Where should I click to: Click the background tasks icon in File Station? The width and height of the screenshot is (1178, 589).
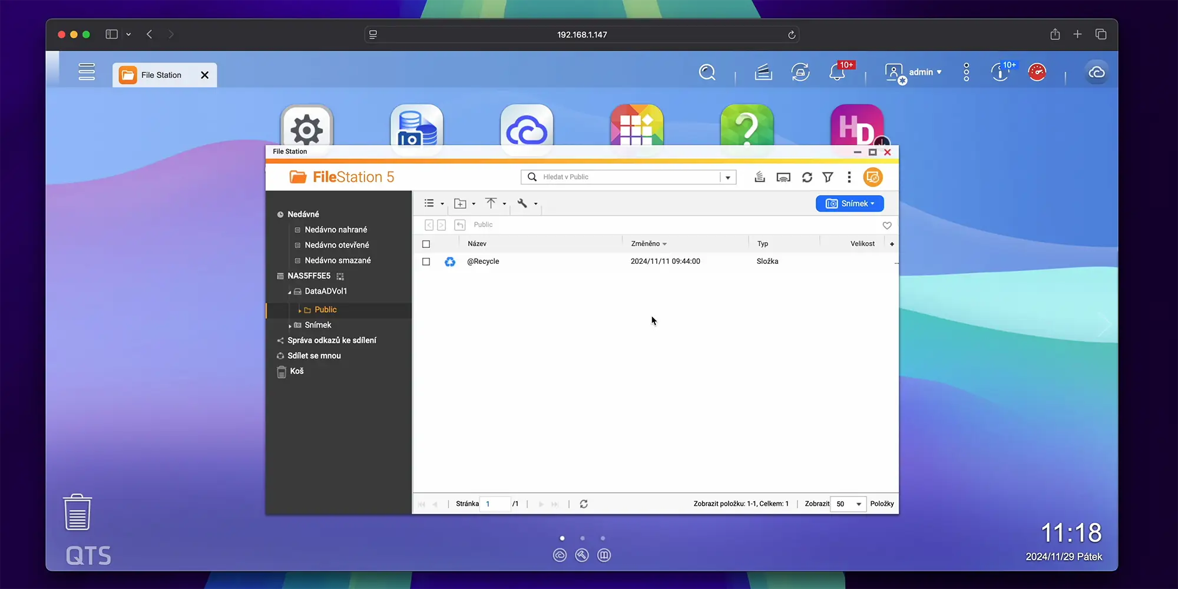(760, 177)
